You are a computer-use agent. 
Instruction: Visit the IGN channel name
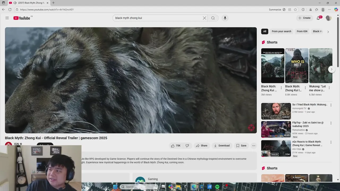coord(16,144)
